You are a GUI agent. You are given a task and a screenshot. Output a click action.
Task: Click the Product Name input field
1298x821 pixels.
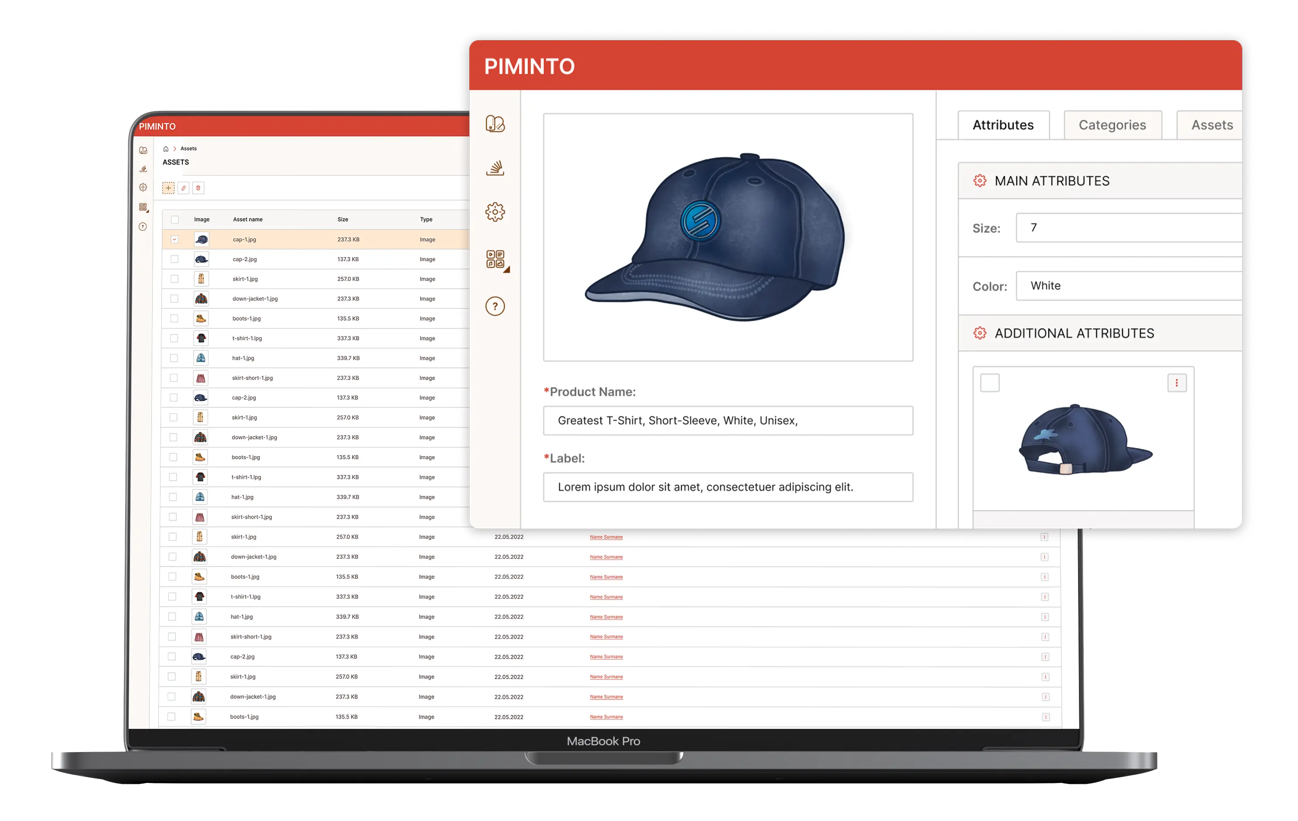[728, 420]
